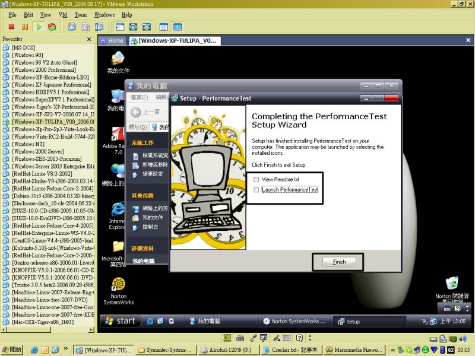Launch Internet Explorer from guest quick launch
475x356 pixels.
(150, 321)
